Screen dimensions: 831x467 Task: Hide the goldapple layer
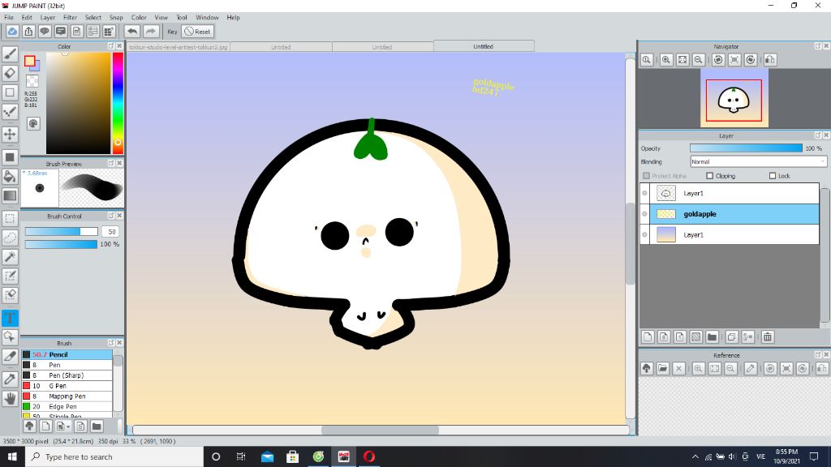(x=644, y=214)
